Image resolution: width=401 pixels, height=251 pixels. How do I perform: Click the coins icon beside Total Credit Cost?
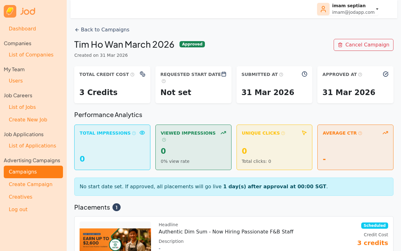(143, 74)
